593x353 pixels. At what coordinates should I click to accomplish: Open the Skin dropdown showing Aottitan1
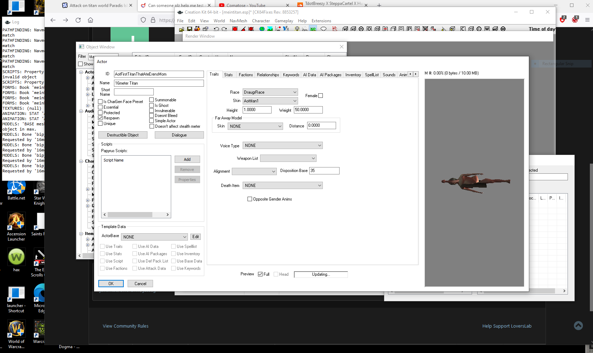click(x=270, y=101)
